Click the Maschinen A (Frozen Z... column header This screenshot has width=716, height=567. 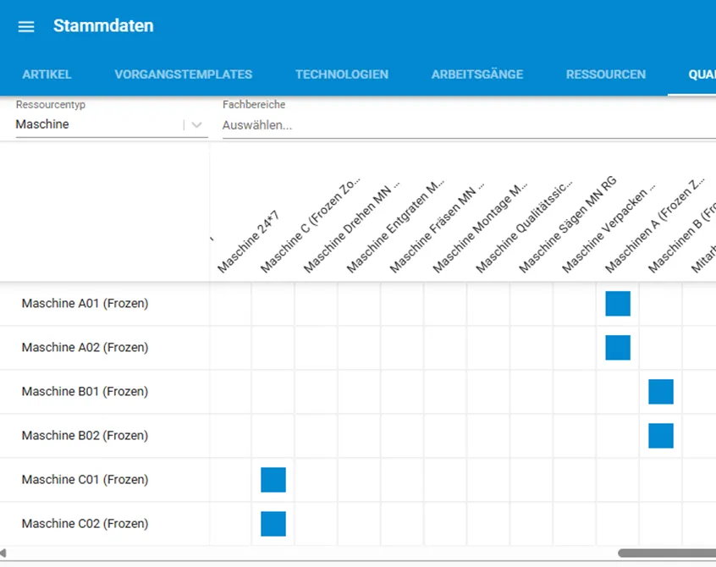pos(655,225)
